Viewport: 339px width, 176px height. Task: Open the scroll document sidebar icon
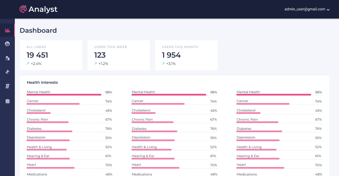(8, 86)
